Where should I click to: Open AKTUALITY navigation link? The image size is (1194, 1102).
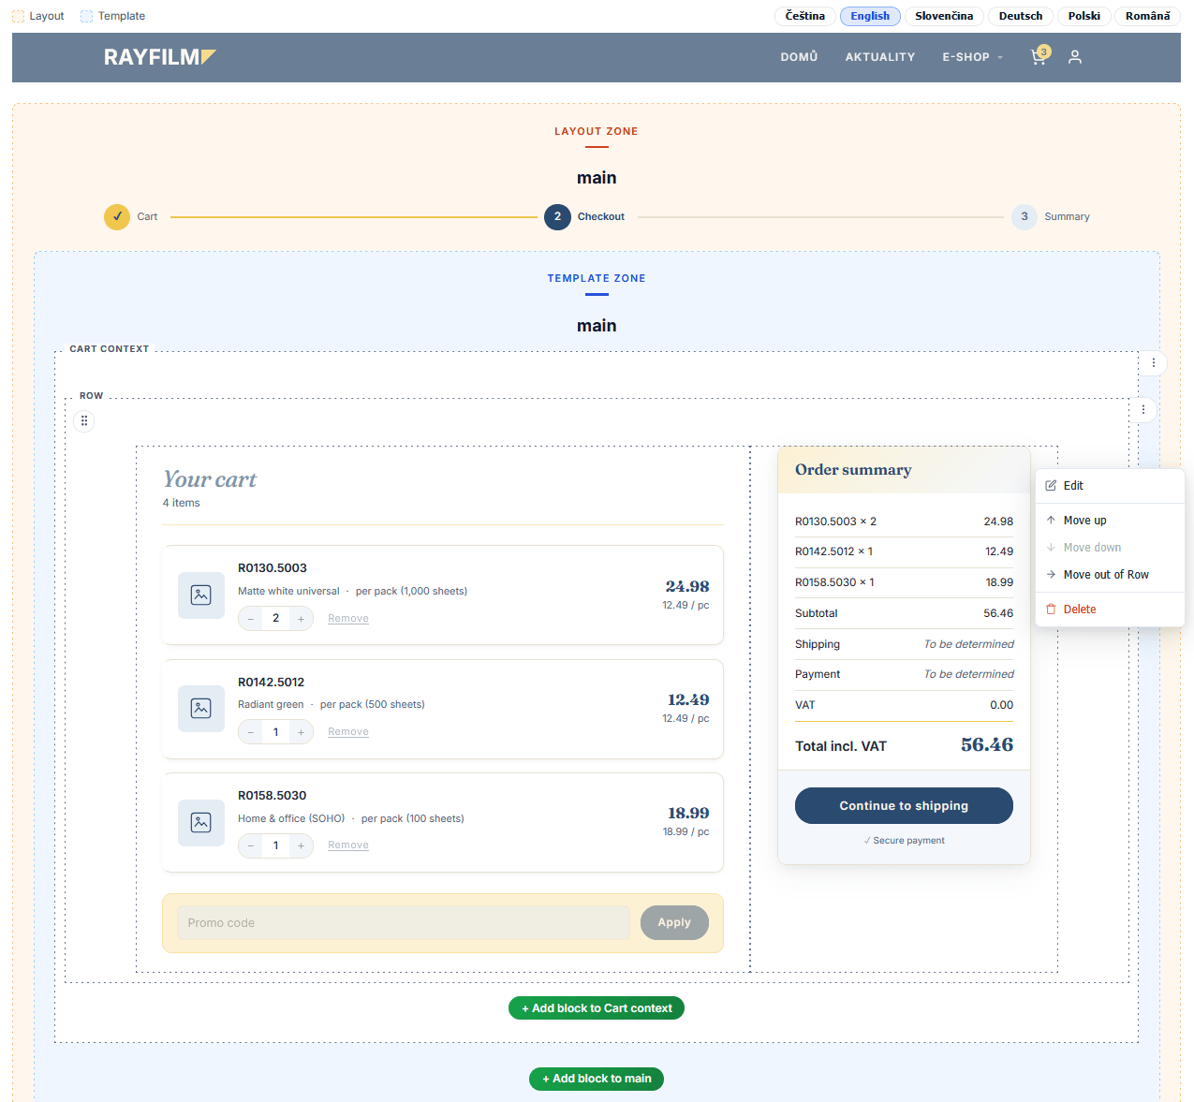[x=880, y=57]
